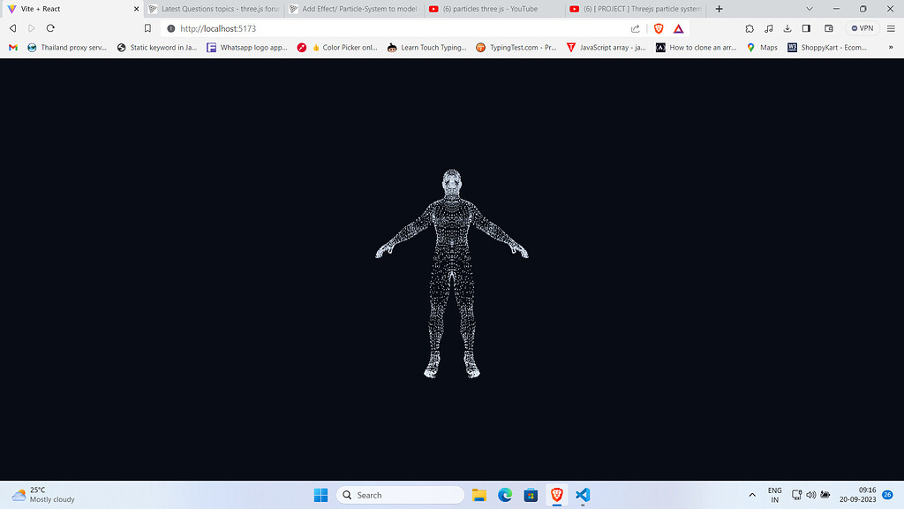The width and height of the screenshot is (904, 509).
Task: Toggle the Brave VPN on
Action: (862, 28)
